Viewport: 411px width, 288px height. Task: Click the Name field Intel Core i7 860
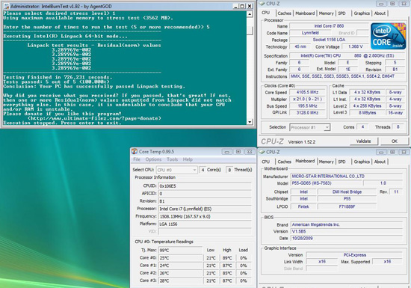point(330,26)
